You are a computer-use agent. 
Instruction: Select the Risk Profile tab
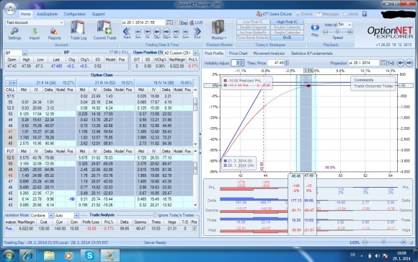[x=214, y=53]
